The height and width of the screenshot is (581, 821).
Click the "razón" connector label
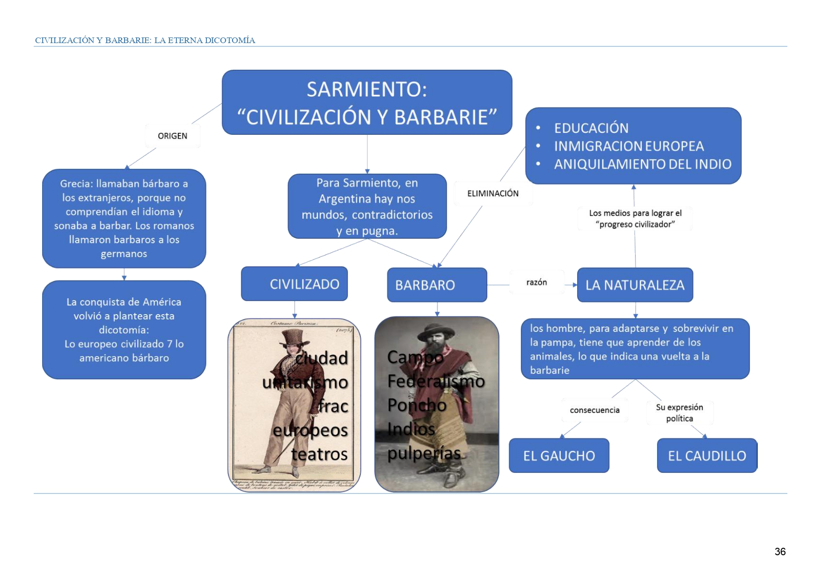[x=536, y=282]
